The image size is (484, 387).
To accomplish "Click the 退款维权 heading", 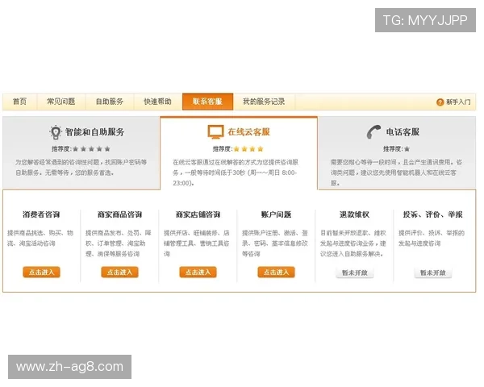I will tap(354, 214).
